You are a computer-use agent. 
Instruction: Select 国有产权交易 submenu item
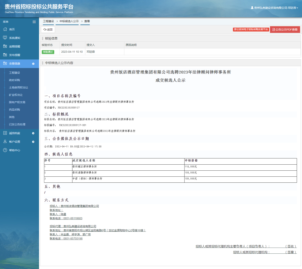coord(17,102)
